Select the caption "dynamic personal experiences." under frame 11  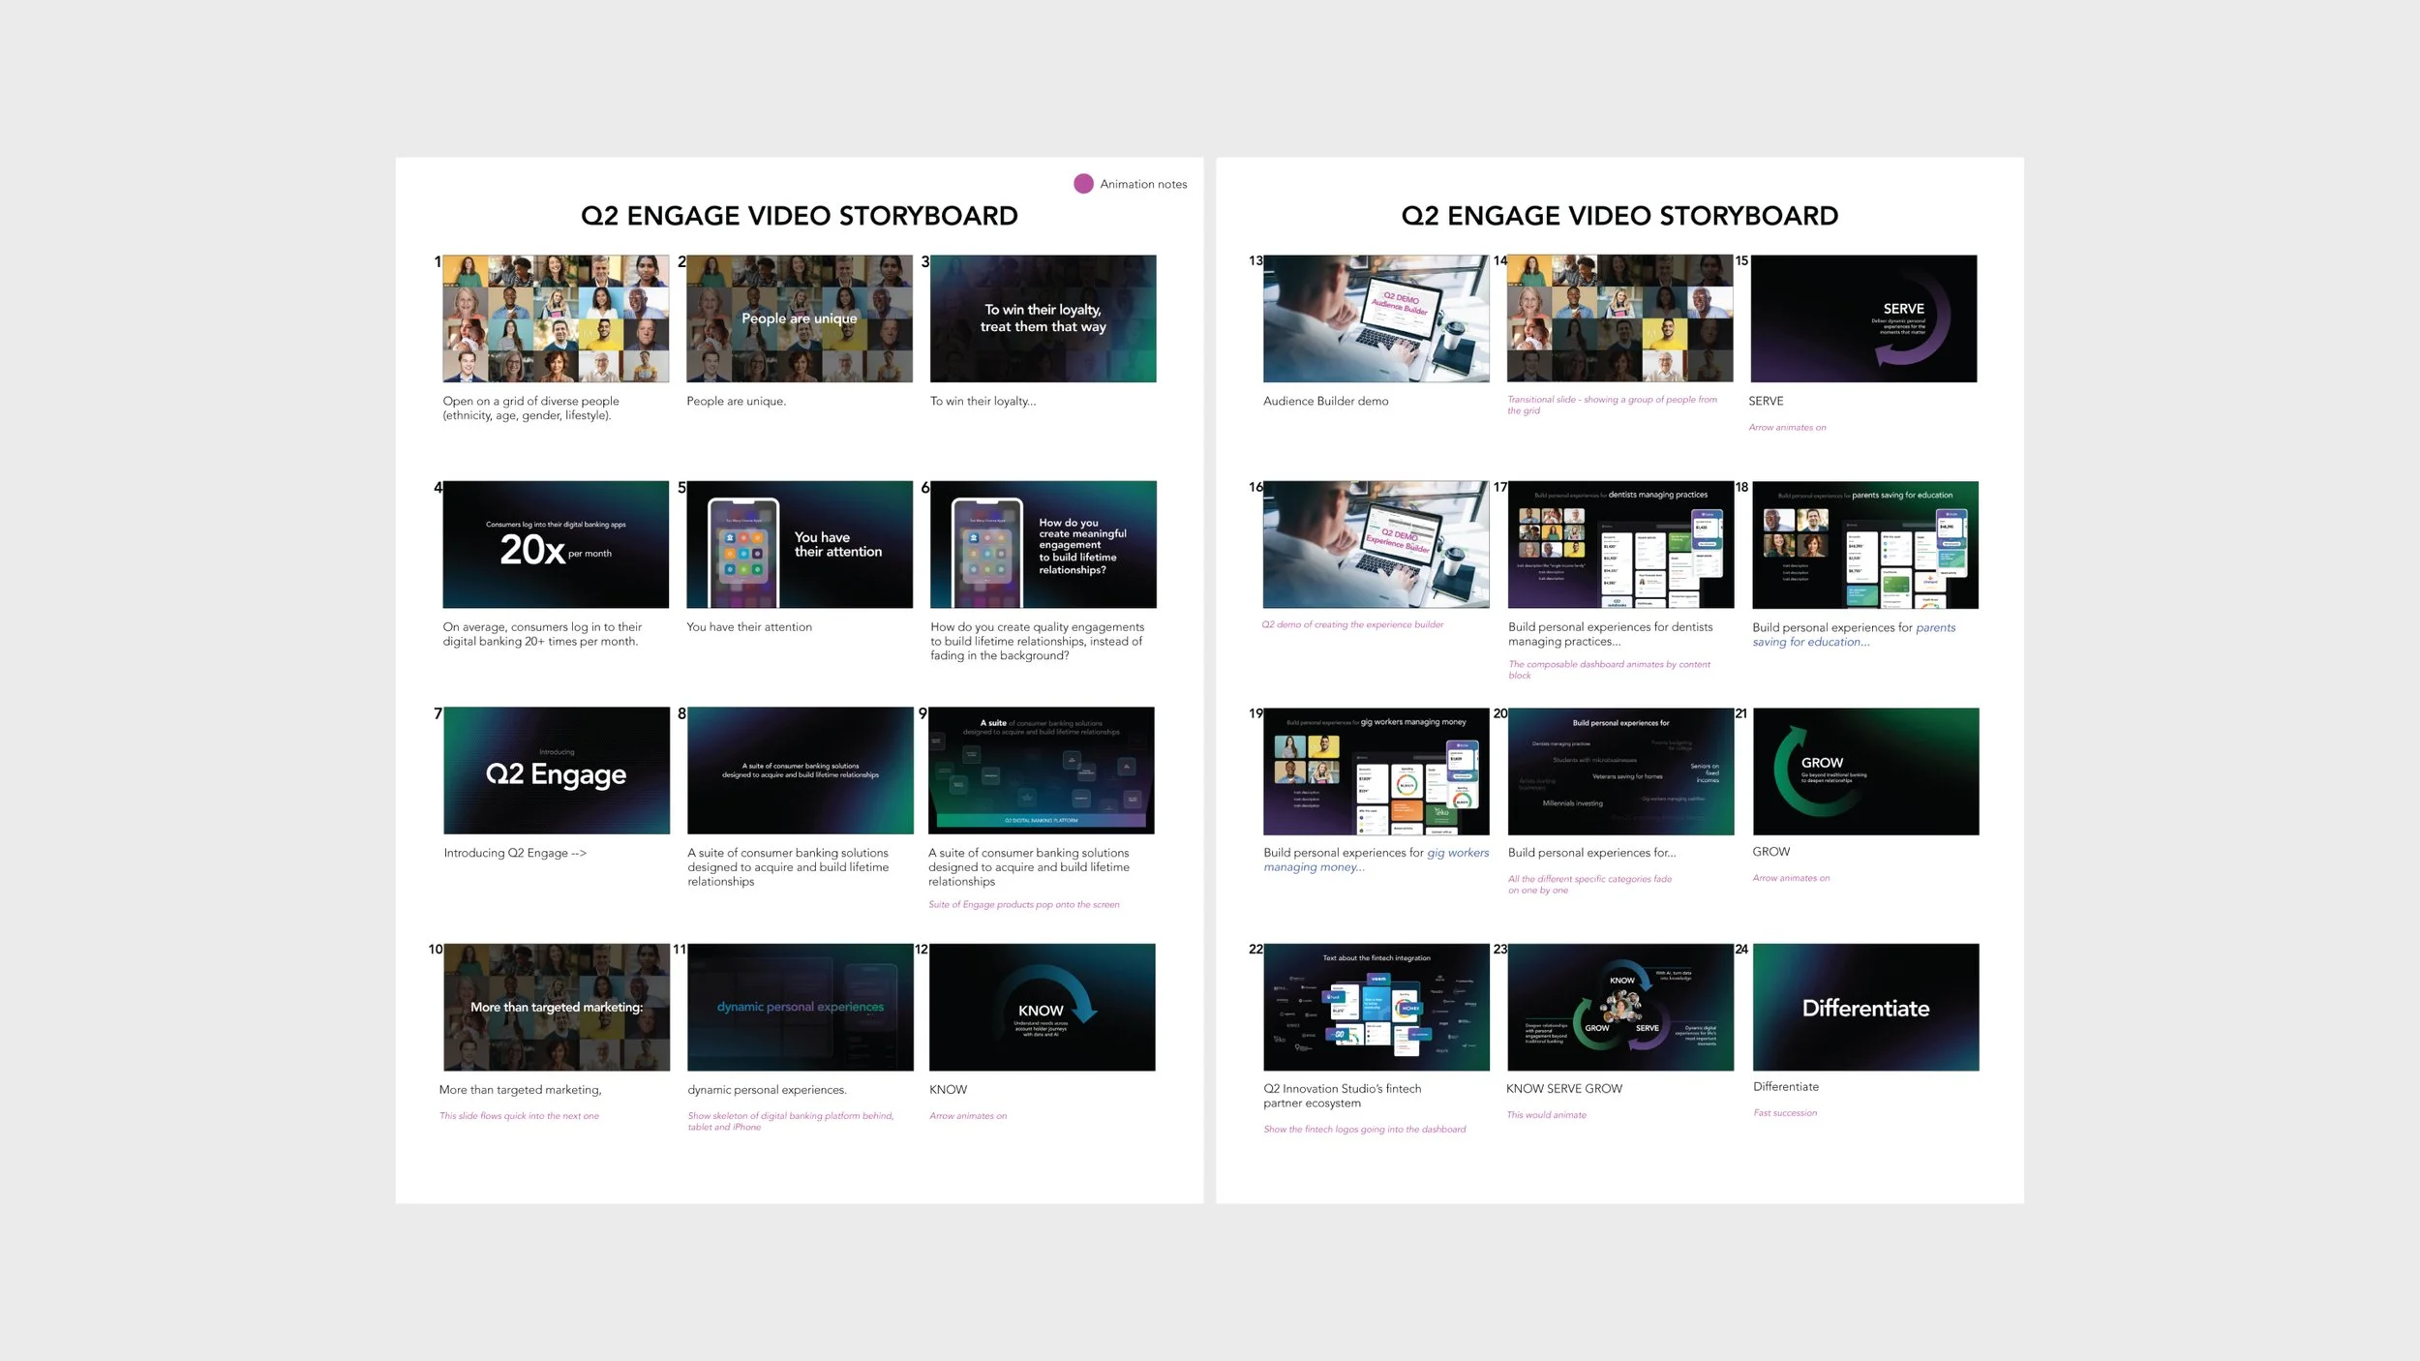(767, 1090)
